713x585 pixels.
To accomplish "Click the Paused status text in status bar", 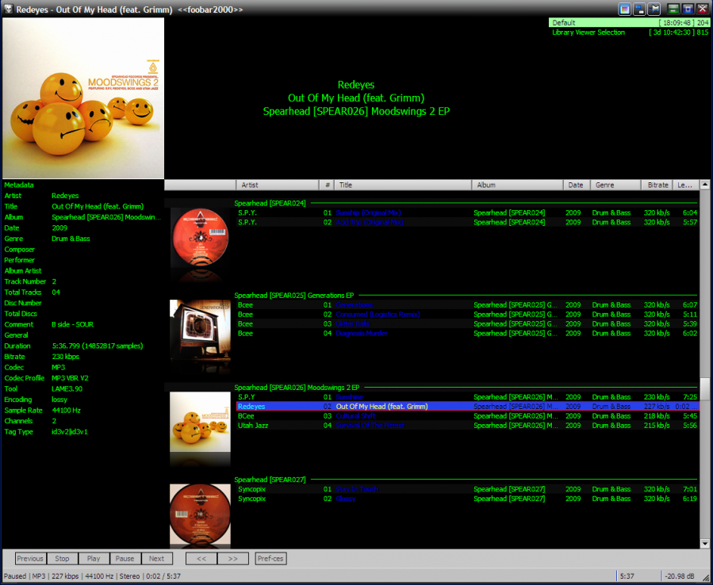I will point(15,576).
